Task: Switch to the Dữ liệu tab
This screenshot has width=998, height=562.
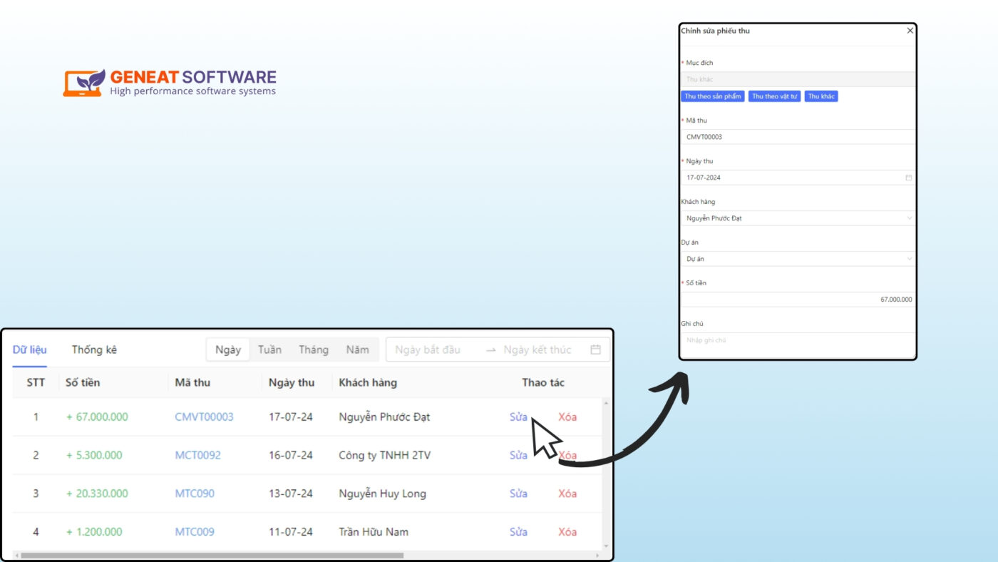Action: 30,349
